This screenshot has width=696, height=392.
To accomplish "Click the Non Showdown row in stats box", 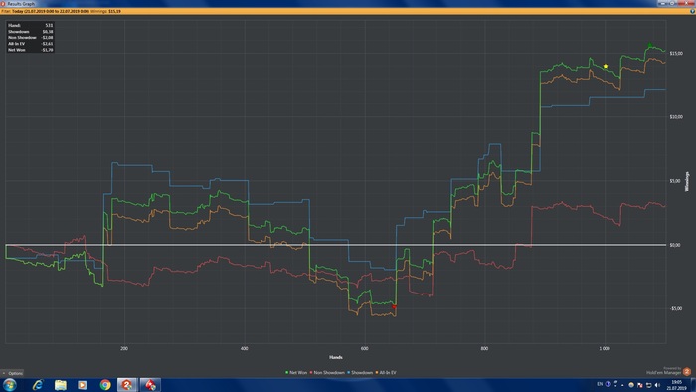I will pyautogui.click(x=30, y=37).
